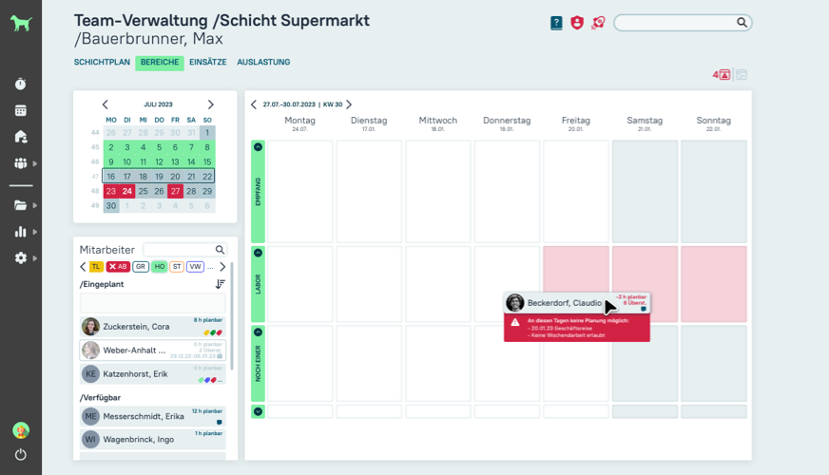This screenshot has height=475, width=829.
Task: Open the bar chart statistics icon
Action: click(21, 232)
